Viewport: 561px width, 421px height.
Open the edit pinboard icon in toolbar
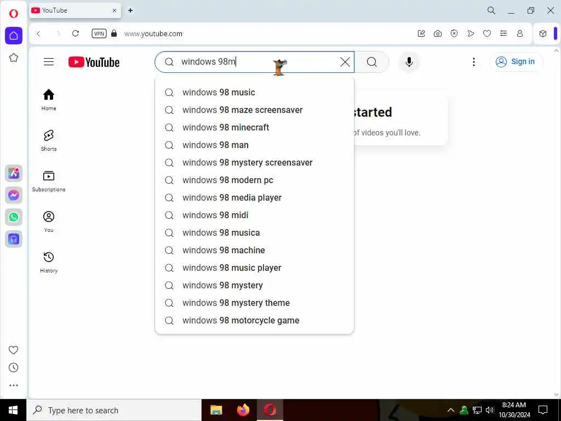tap(421, 33)
